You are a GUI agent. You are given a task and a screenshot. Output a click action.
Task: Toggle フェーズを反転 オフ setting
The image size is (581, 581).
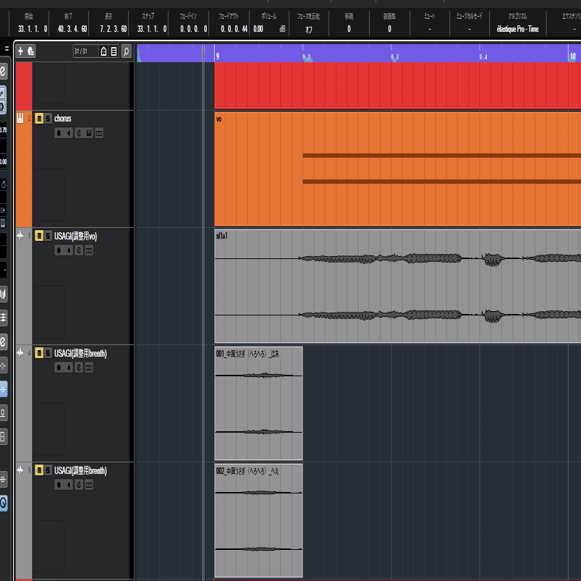309,29
